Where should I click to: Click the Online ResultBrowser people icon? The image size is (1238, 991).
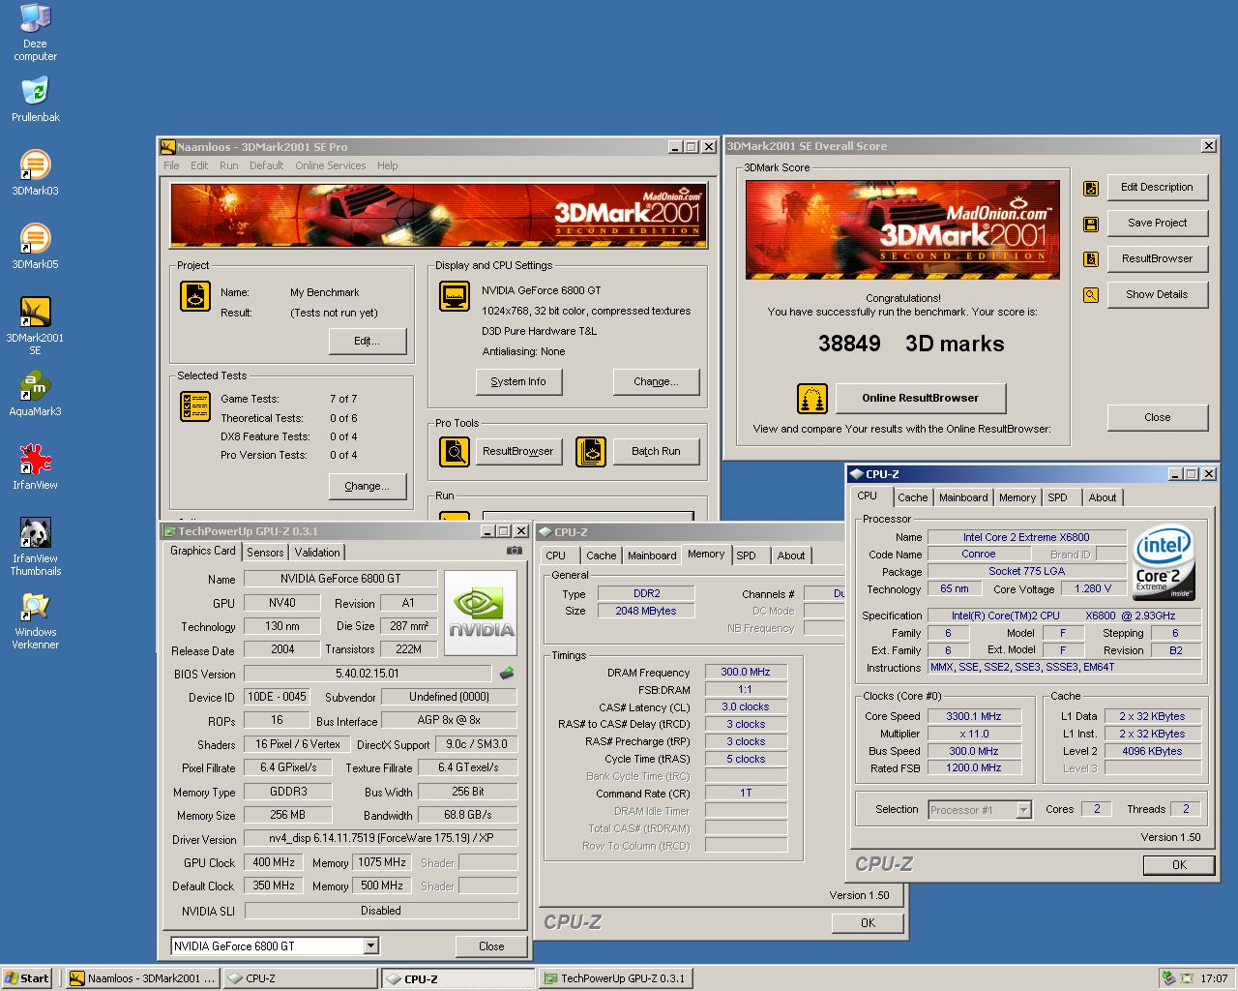tap(812, 398)
